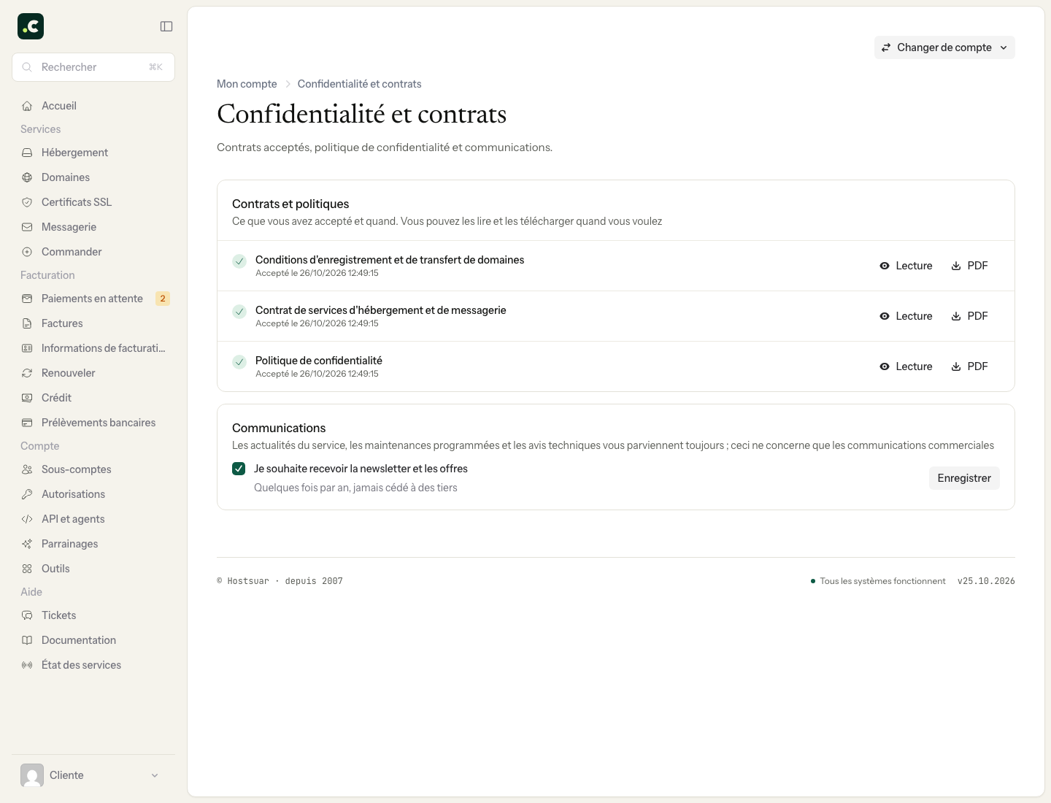Focus the Rechercher search field
Image resolution: width=1051 pixels, height=803 pixels.
click(x=93, y=67)
